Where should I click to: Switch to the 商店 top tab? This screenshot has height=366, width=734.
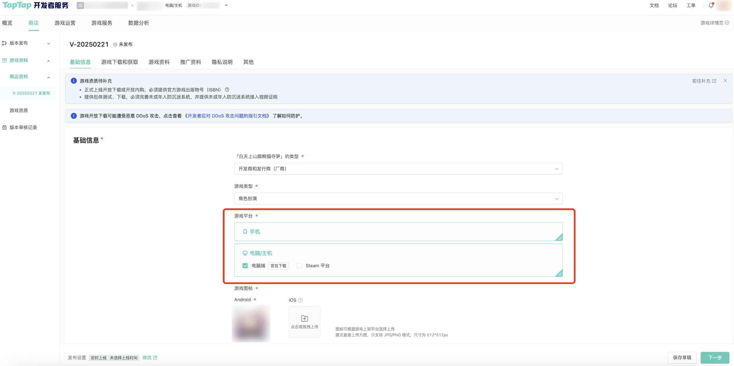tap(34, 23)
